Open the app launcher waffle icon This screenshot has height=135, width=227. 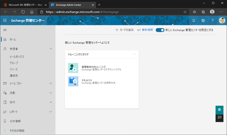(x=5, y=21)
